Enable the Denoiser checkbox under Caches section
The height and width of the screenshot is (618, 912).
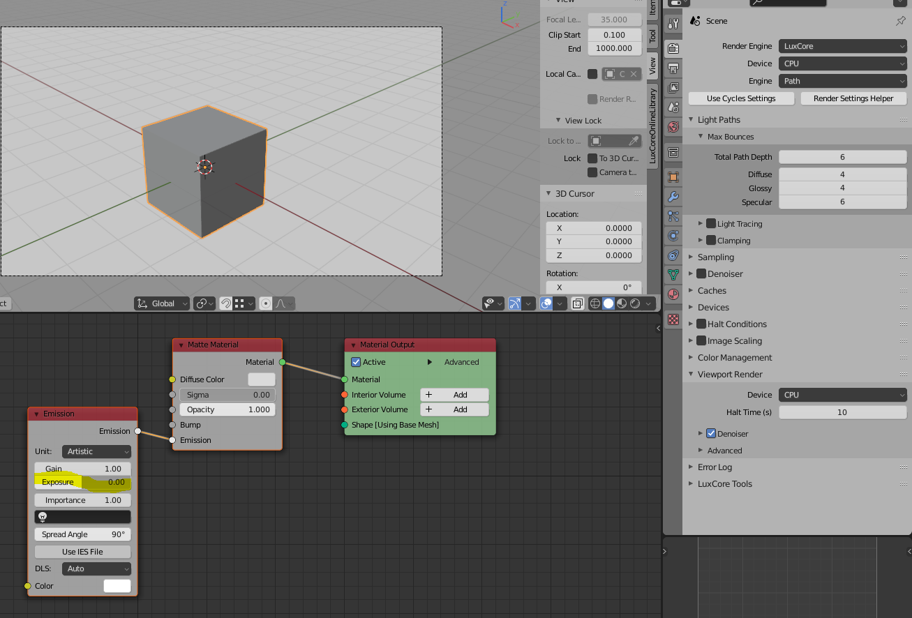pos(701,274)
